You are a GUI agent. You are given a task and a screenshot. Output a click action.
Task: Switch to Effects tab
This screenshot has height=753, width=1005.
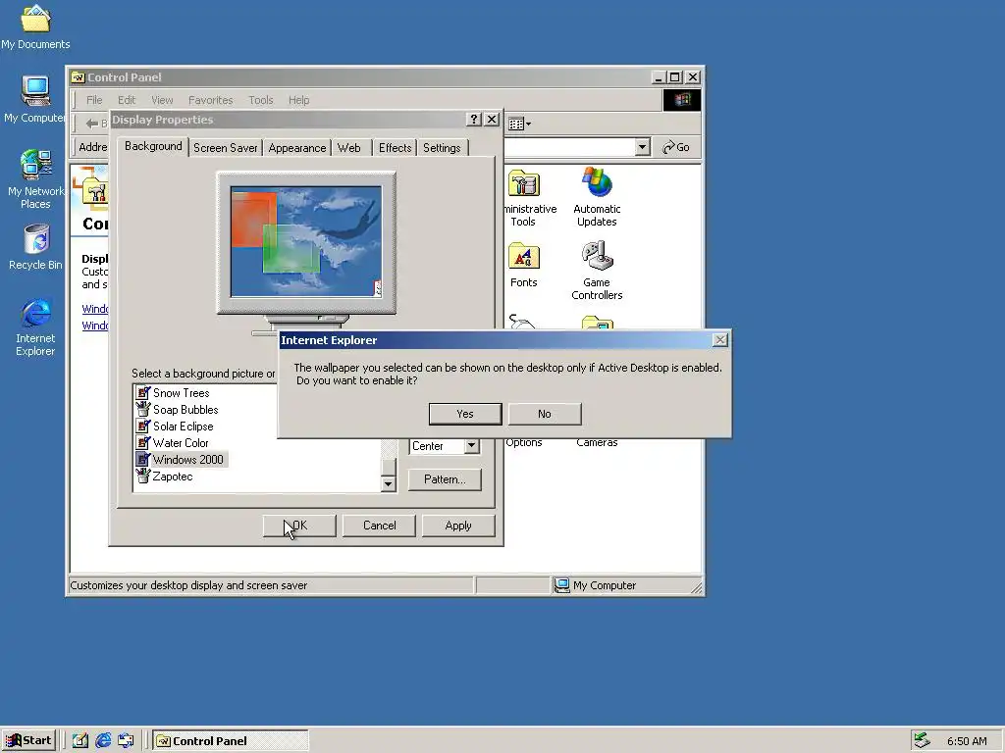(395, 148)
